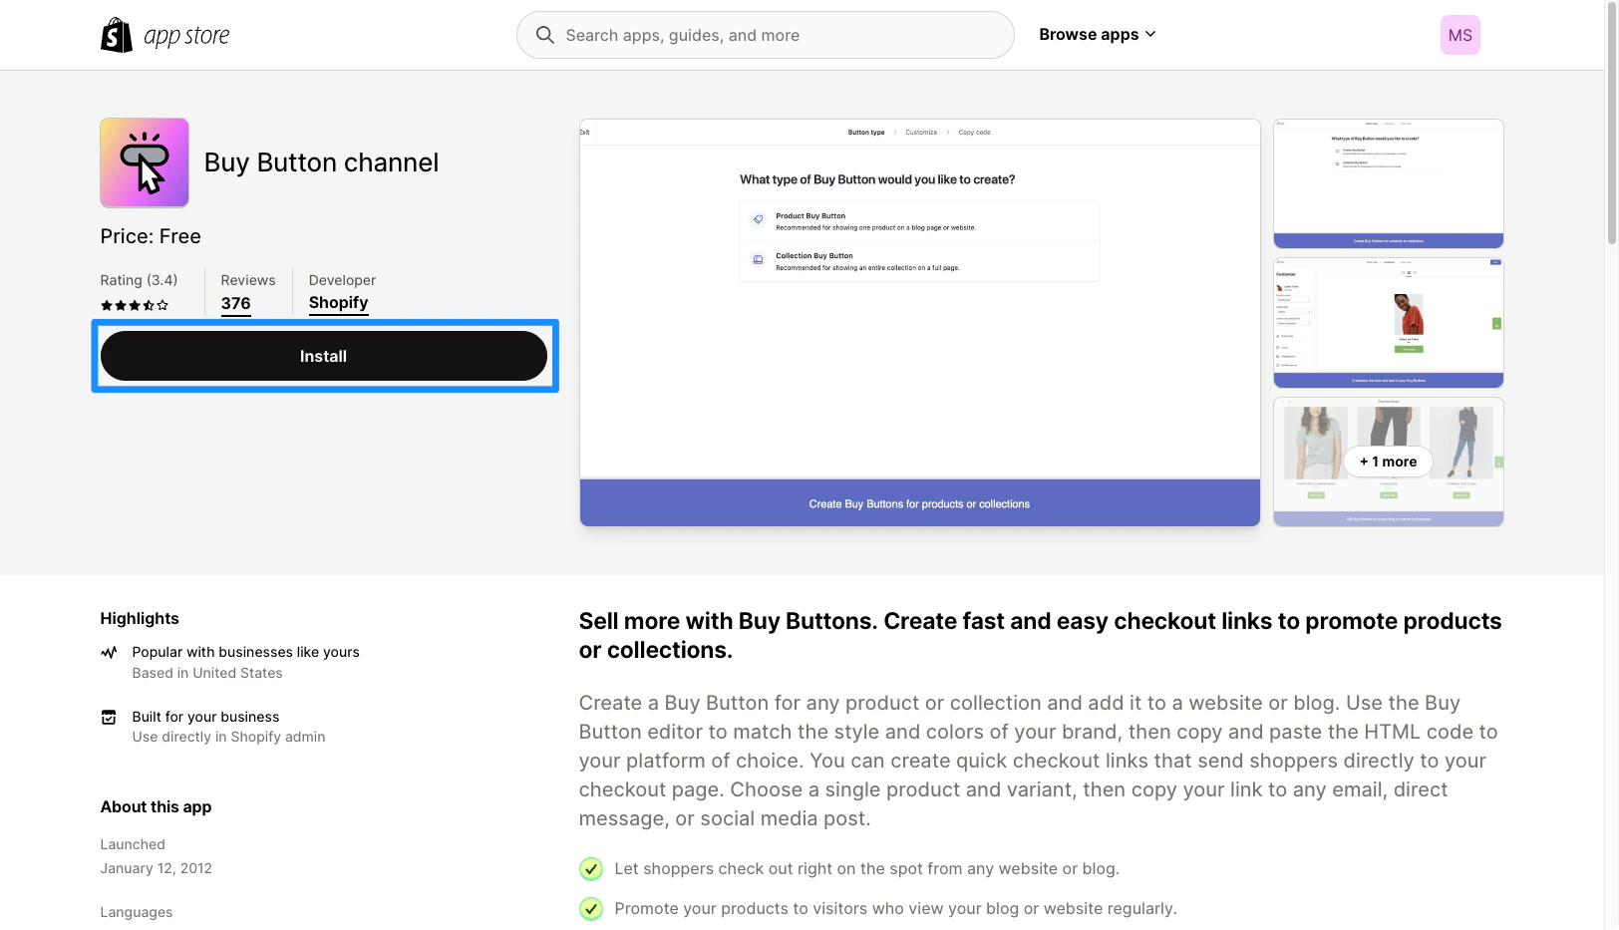Open the Browse apps dropdown
The width and height of the screenshot is (1619, 930).
pos(1097,34)
